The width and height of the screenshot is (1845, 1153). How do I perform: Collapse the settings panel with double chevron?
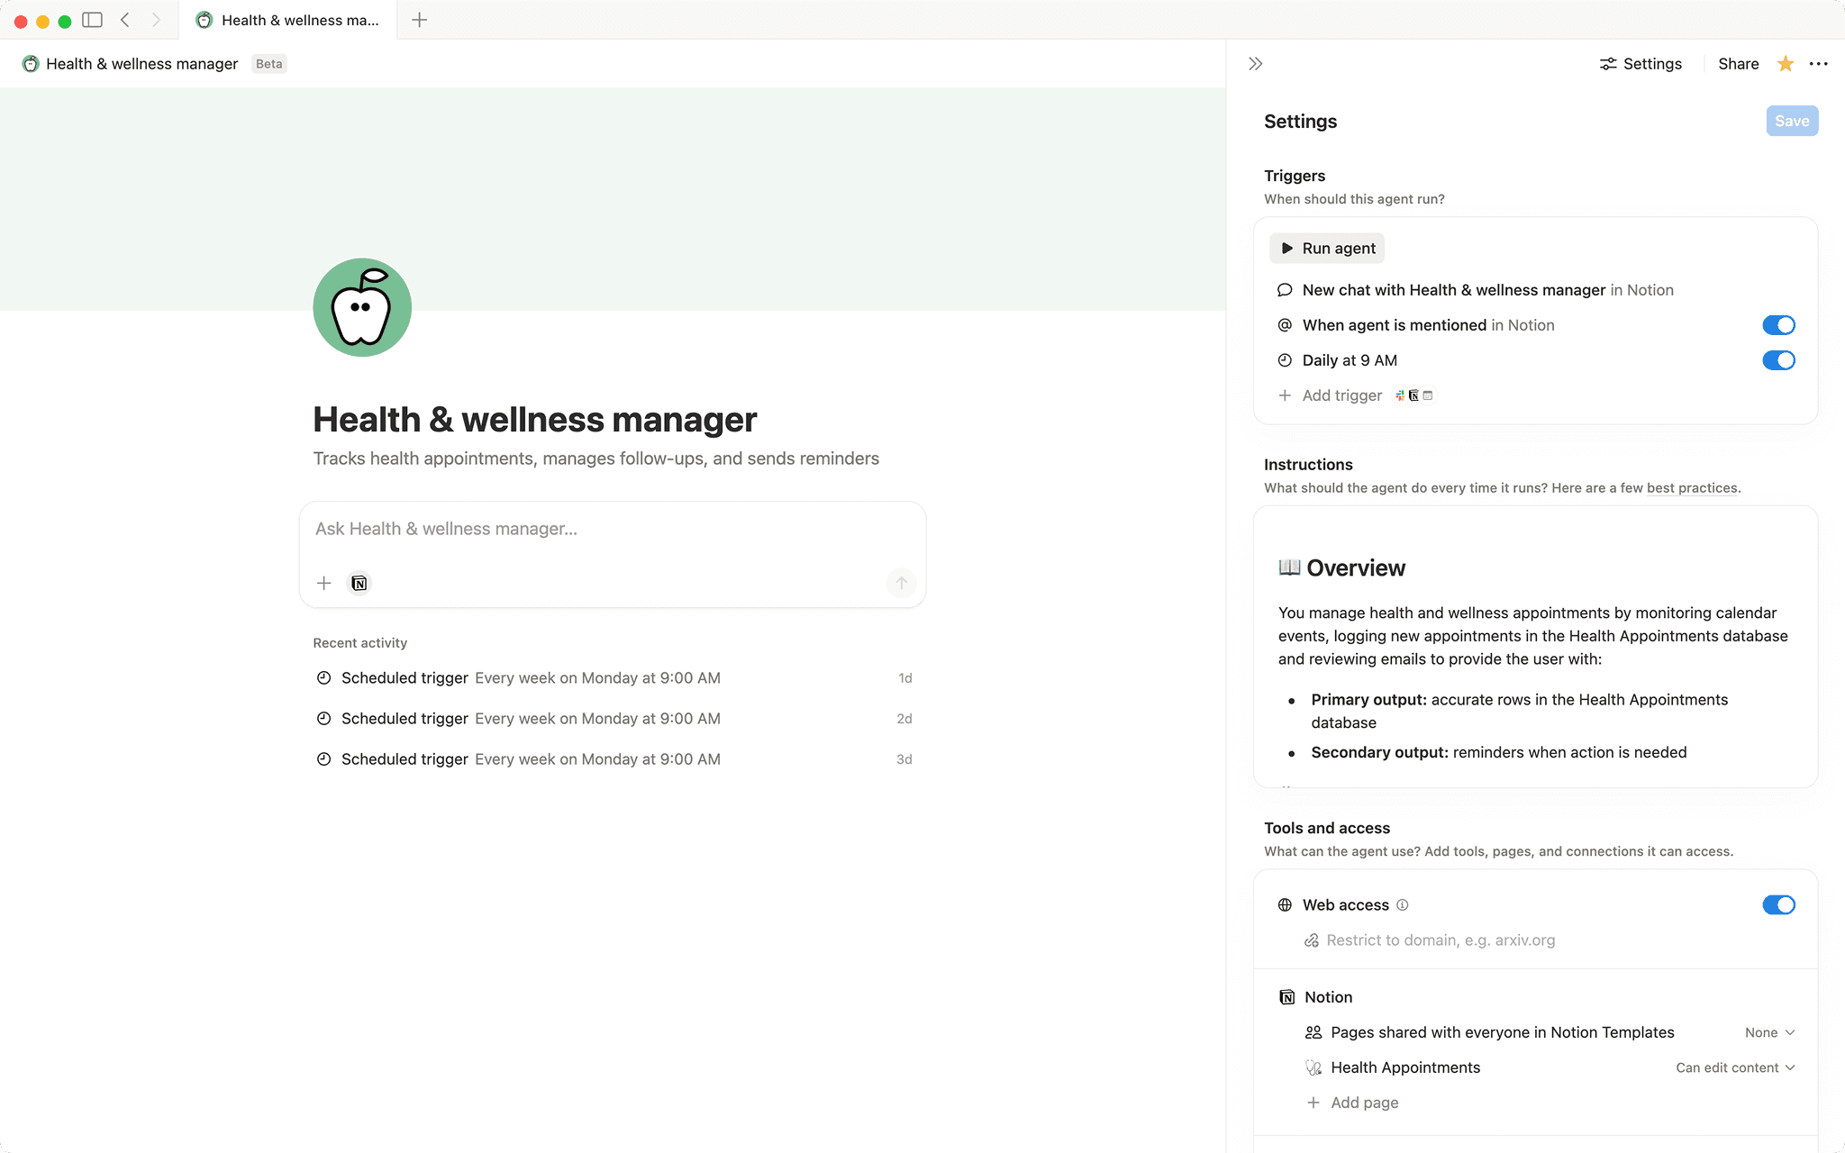[1254, 63]
